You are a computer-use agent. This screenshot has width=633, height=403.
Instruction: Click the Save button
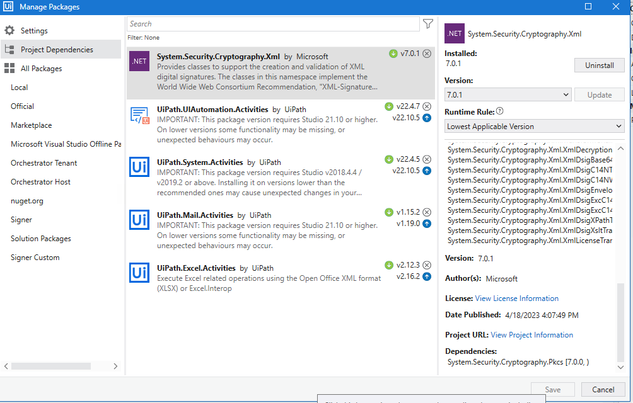(553, 389)
